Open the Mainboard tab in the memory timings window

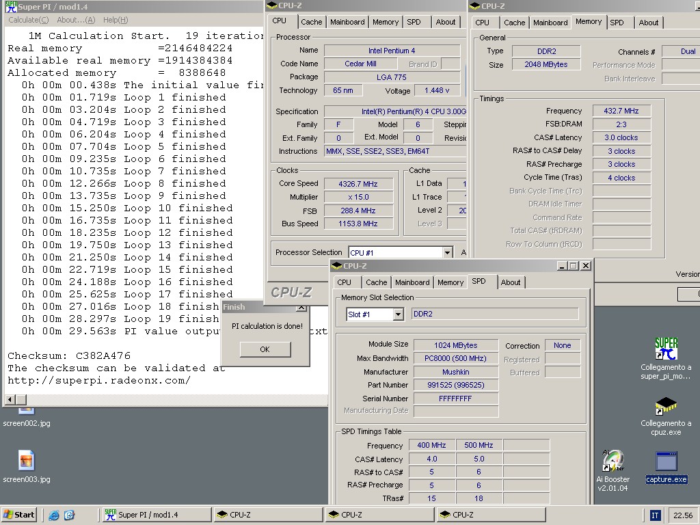coord(550,23)
